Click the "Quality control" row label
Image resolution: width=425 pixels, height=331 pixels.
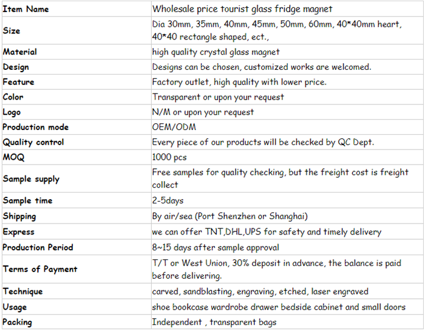tap(33, 142)
